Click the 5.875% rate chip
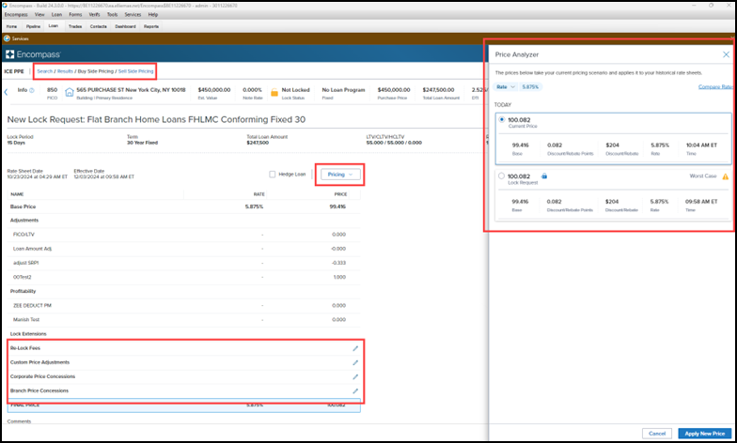The width and height of the screenshot is (737, 443). pyautogui.click(x=530, y=86)
